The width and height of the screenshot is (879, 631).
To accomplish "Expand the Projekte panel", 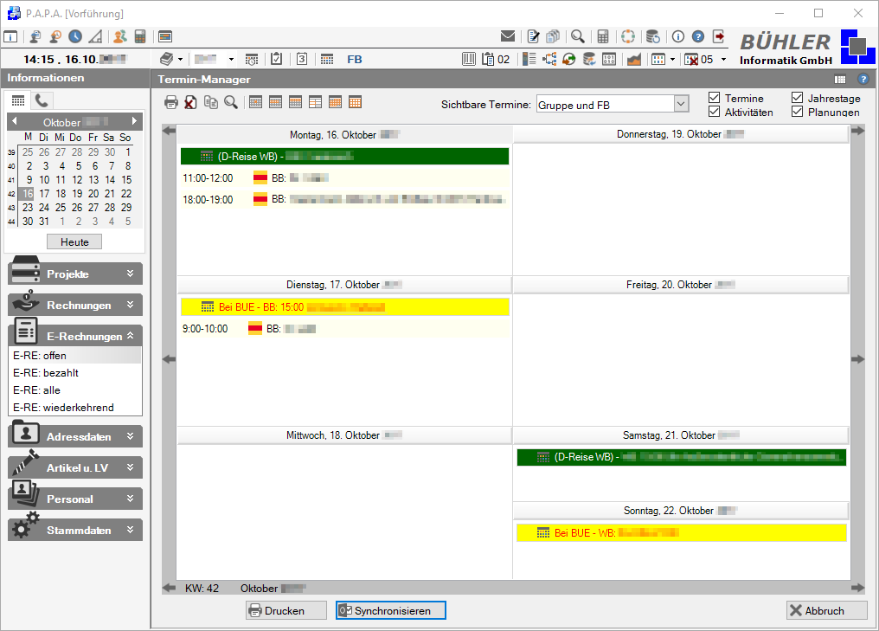I will tap(75, 274).
